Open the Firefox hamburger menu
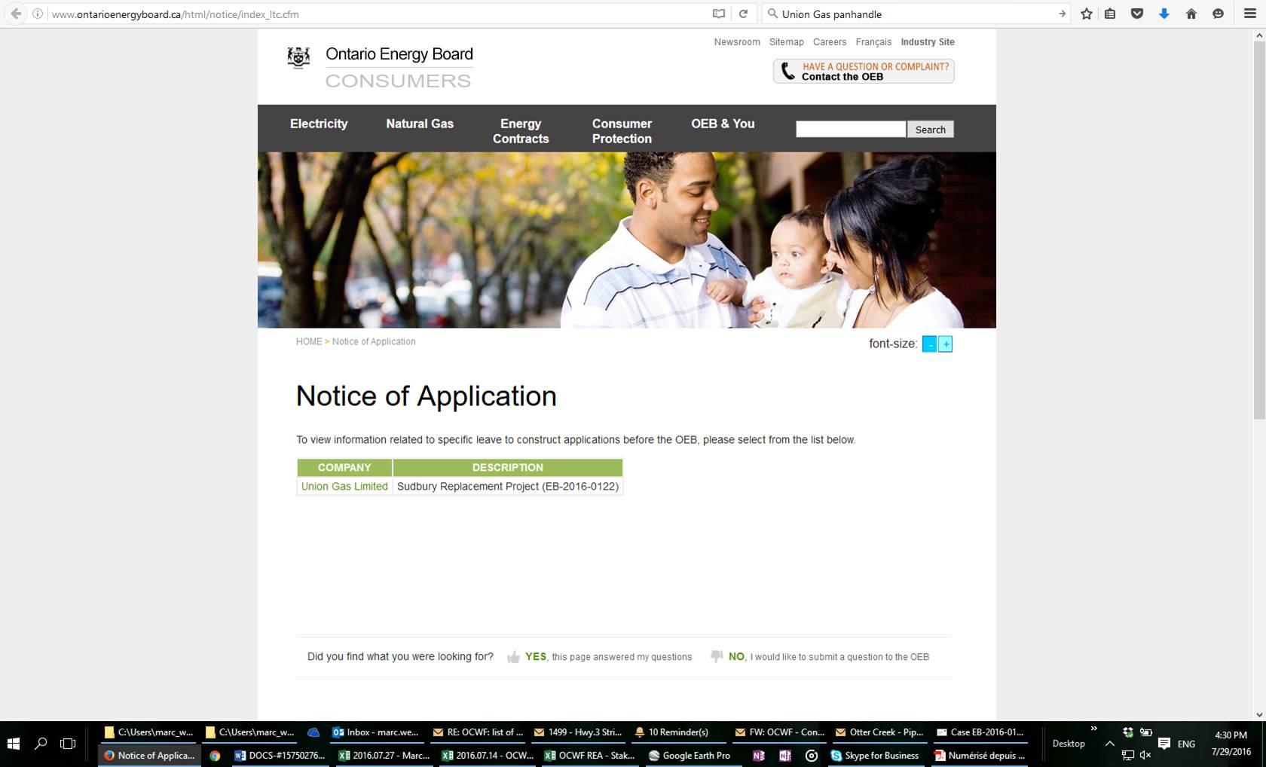 1249,14
